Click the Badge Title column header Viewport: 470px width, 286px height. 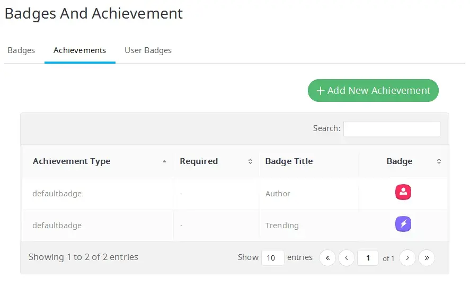tap(289, 161)
